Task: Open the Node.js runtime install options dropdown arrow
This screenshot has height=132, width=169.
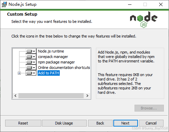Action: click(x=34, y=51)
